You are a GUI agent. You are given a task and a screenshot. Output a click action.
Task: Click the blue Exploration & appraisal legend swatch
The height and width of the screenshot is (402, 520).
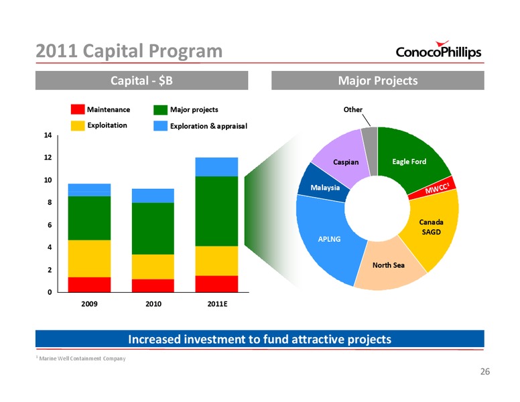click(x=160, y=126)
